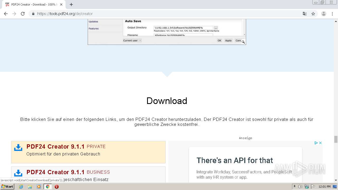Click the browse '...' button
This screenshot has height=190, width=338.
(x=216, y=28)
